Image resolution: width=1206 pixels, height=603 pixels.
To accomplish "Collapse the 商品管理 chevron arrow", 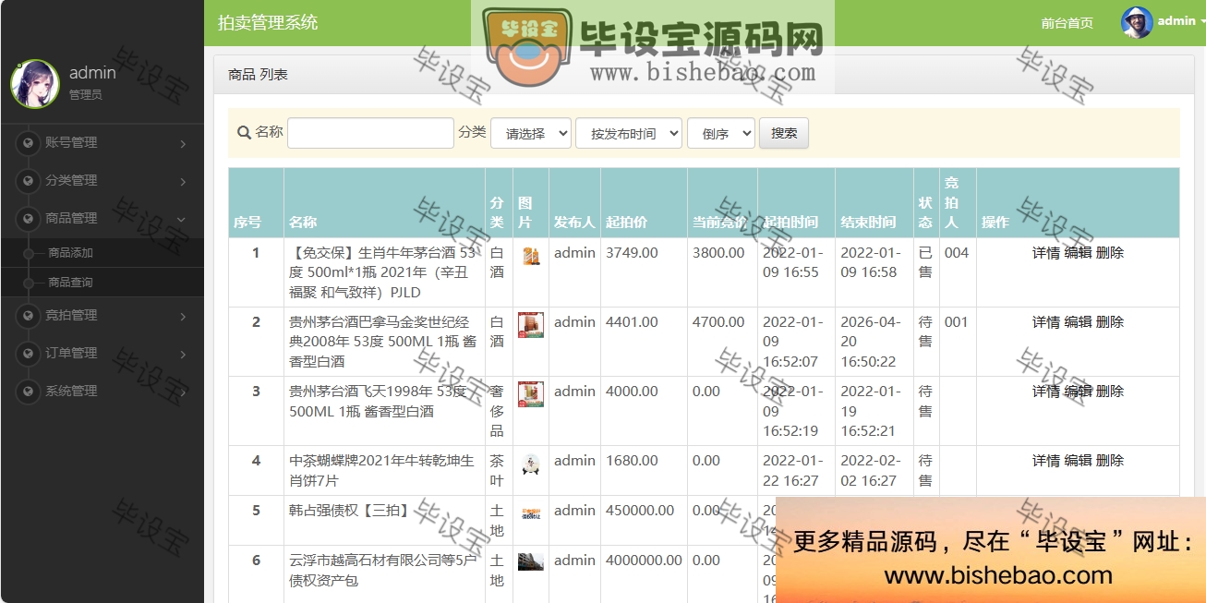I will tap(182, 219).
